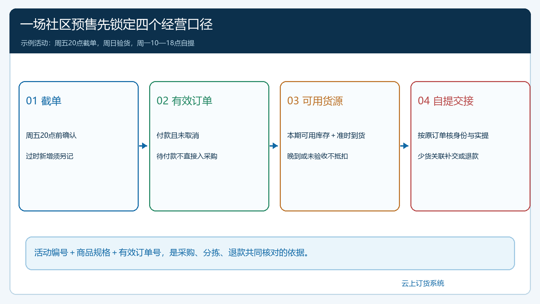
Task: Click the footer label 云上订货系统
Action: click(x=423, y=283)
